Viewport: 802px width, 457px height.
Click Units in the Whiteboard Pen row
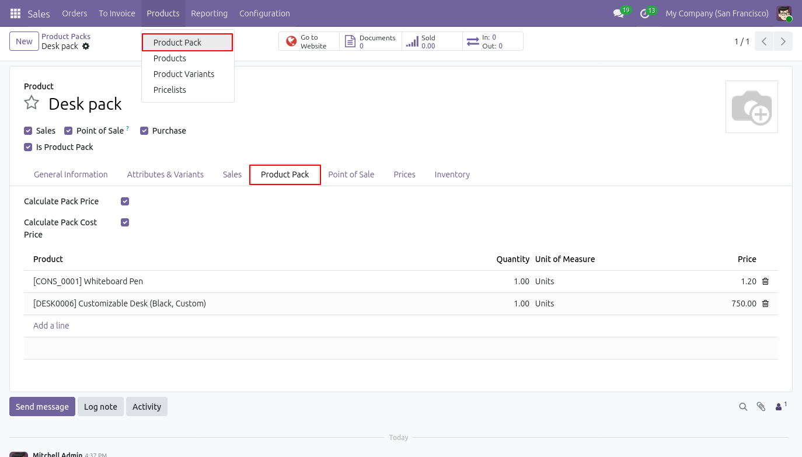coord(545,281)
